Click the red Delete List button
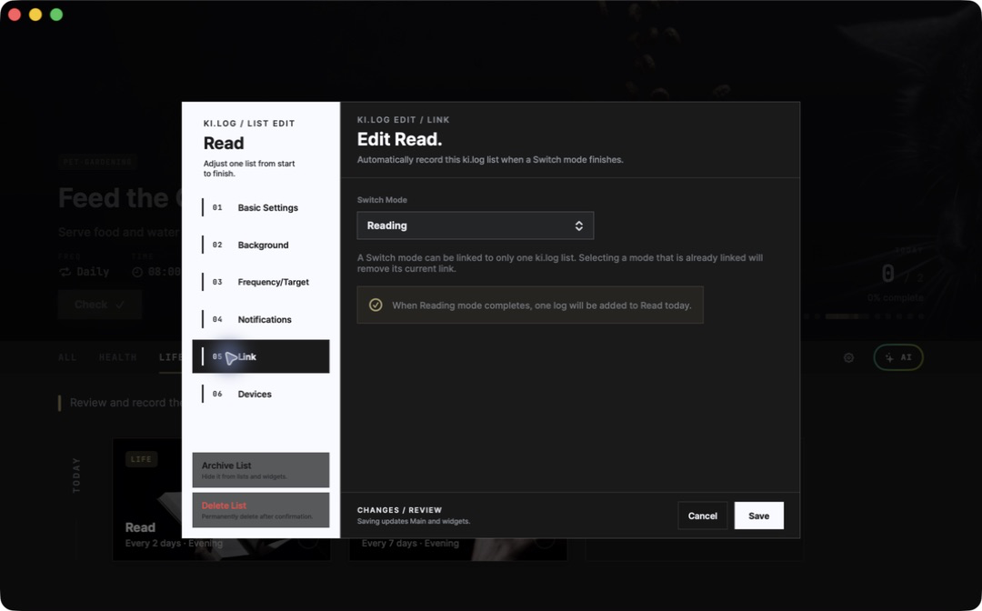Screen dimensions: 982x611 coord(261,509)
